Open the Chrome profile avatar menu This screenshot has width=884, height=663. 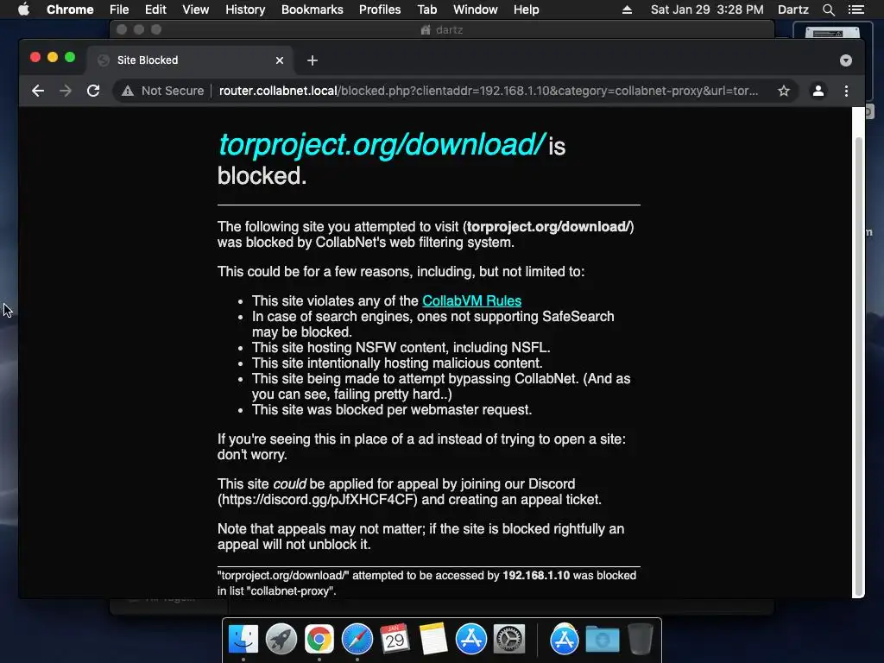(x=818, y=91)
